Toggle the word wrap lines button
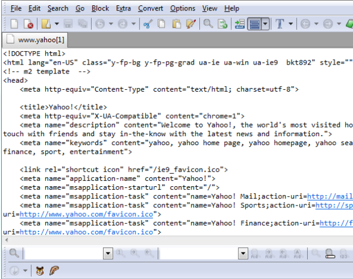353x279 pixels. pos(255,24)
